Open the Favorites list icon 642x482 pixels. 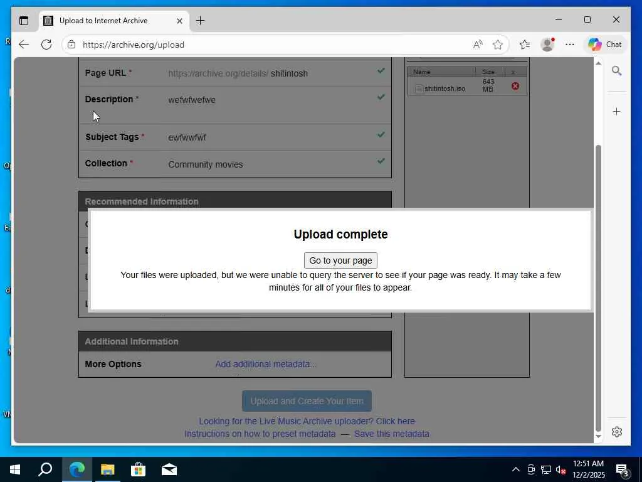pos(525,45)
